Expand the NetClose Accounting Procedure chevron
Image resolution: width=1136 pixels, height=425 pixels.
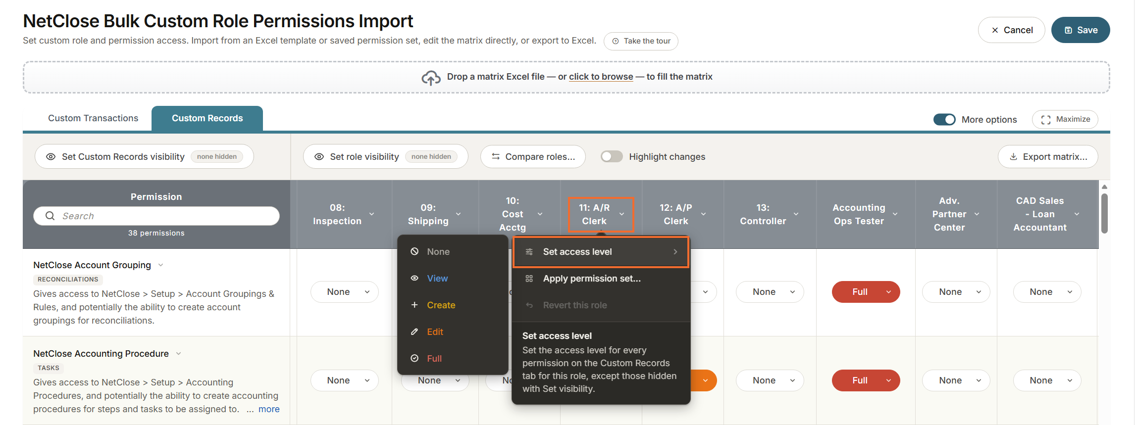179,354
